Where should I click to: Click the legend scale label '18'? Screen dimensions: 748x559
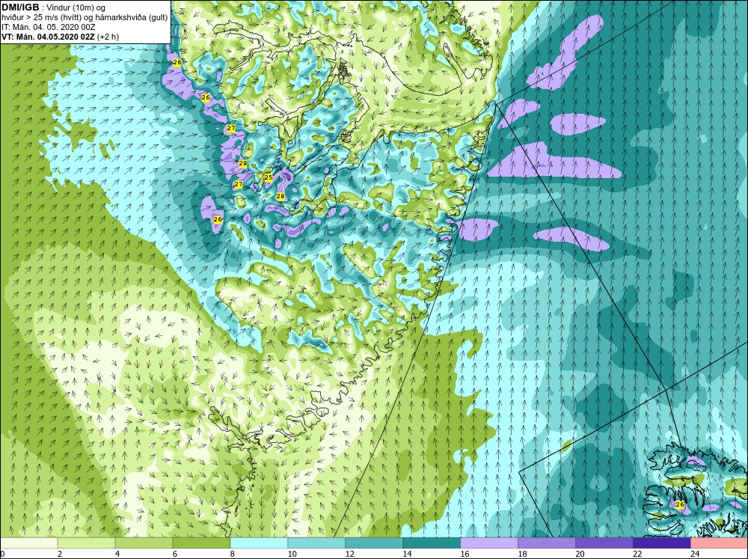point(523,554)
